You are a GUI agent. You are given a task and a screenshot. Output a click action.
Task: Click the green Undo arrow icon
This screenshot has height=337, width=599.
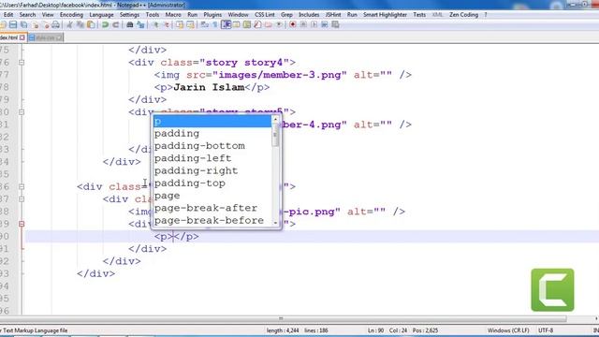pyautogui.click(x=105, y=25)
